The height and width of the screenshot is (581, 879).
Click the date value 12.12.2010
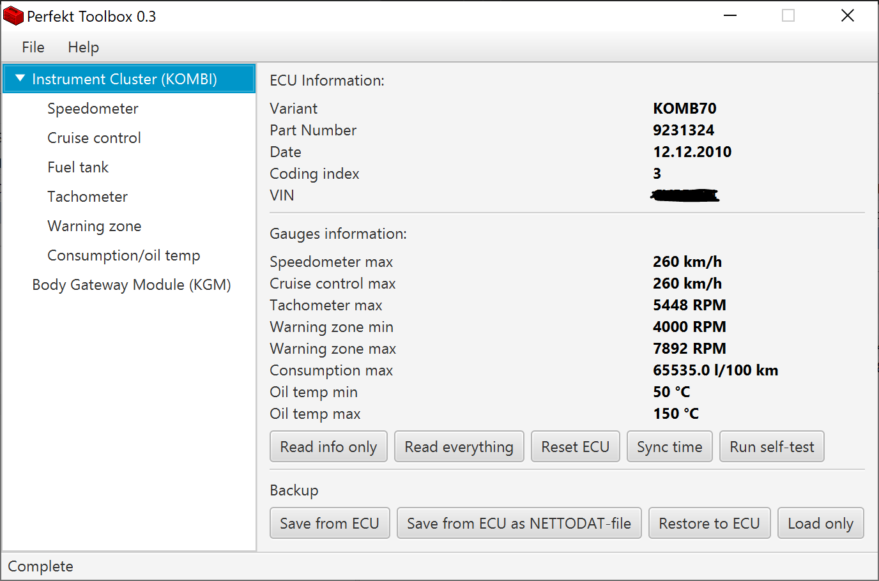tap(692, 152)
